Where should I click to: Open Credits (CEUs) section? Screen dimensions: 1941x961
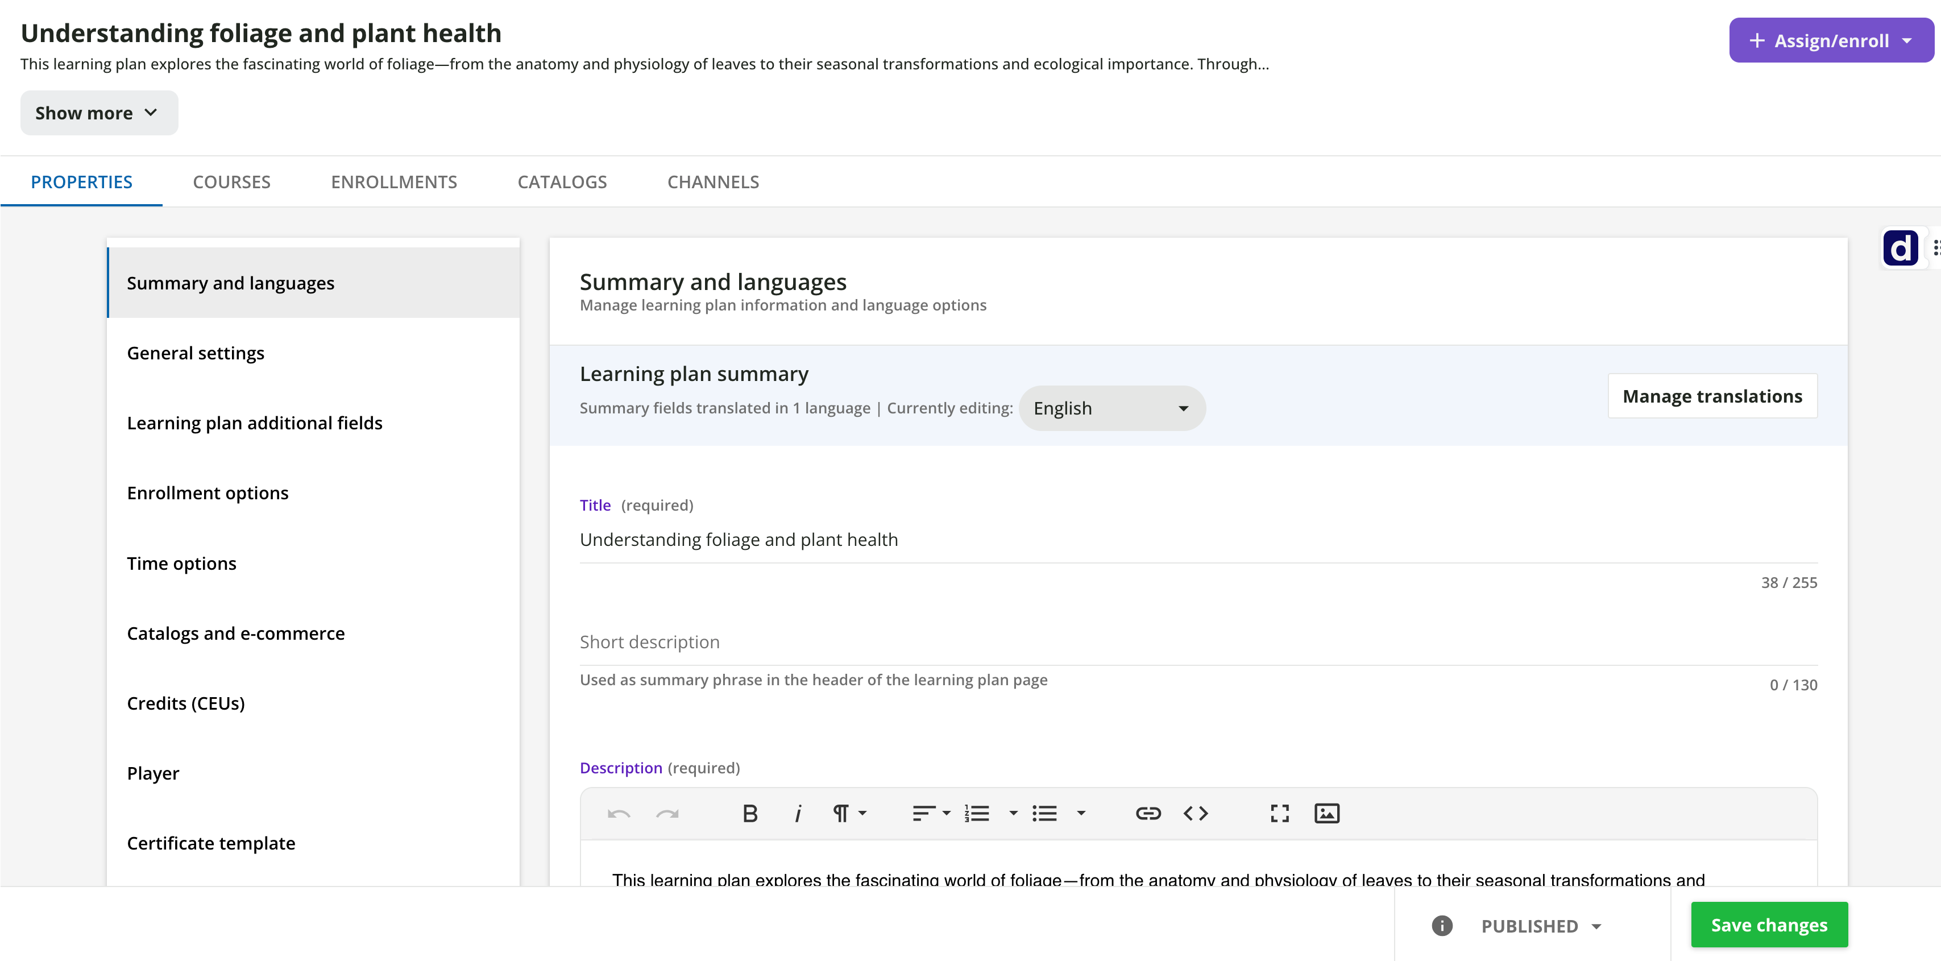(x=313, y=703)
